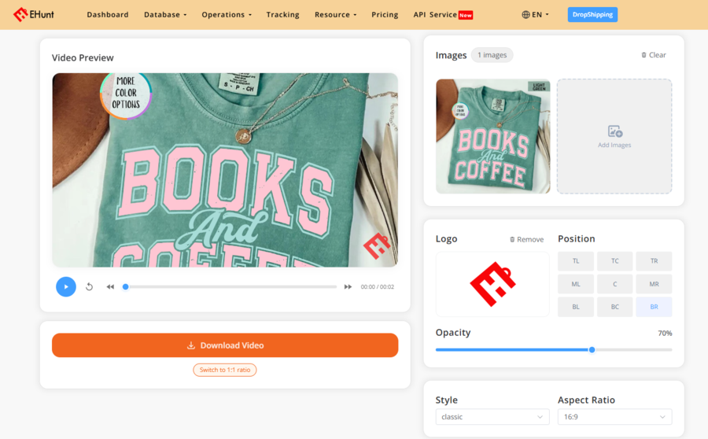
Task: Switch to 1:1 ratio
Action: [x=225, y=370]
